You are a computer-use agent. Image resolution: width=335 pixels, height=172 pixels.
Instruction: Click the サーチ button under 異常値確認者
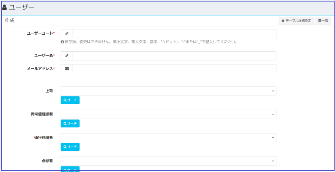coord(70,124)
